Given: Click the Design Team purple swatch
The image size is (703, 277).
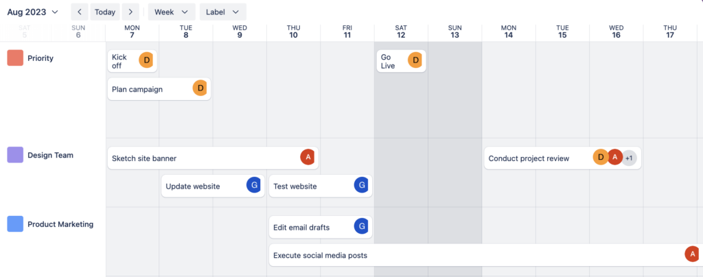Looking at the screenshot, I should tap(15, 155).
